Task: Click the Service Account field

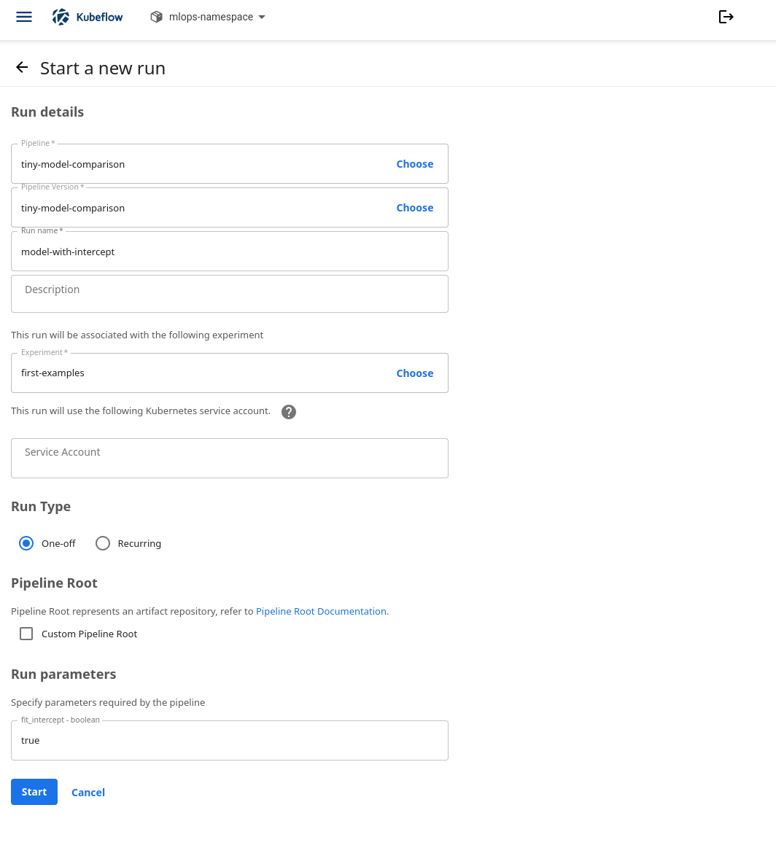Action: (x=229, y=459)
